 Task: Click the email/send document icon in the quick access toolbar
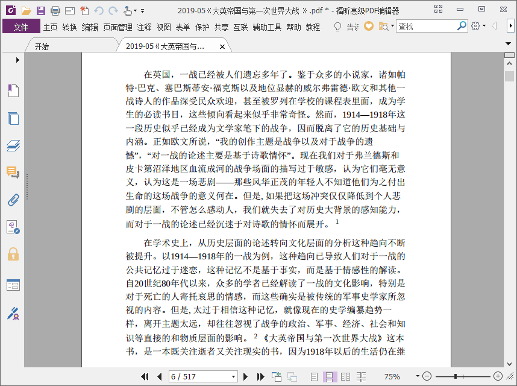point(70,11)
